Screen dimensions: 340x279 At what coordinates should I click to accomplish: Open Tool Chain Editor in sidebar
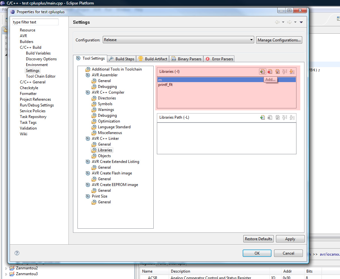click(x=41, y=76)
